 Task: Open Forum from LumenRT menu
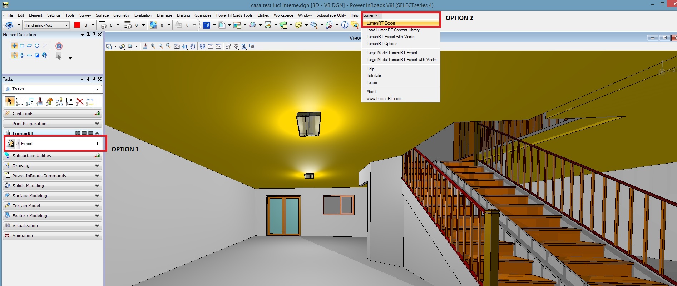tap(400, 82)
